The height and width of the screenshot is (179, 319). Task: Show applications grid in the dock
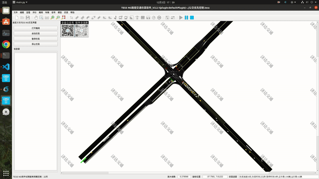[6, 173]
